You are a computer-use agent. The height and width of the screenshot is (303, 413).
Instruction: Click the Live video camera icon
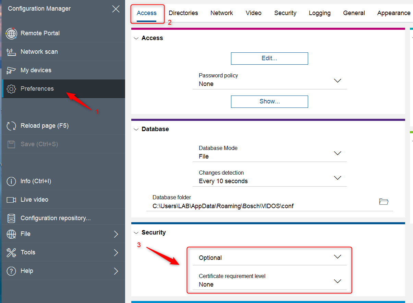coord(11,200)
